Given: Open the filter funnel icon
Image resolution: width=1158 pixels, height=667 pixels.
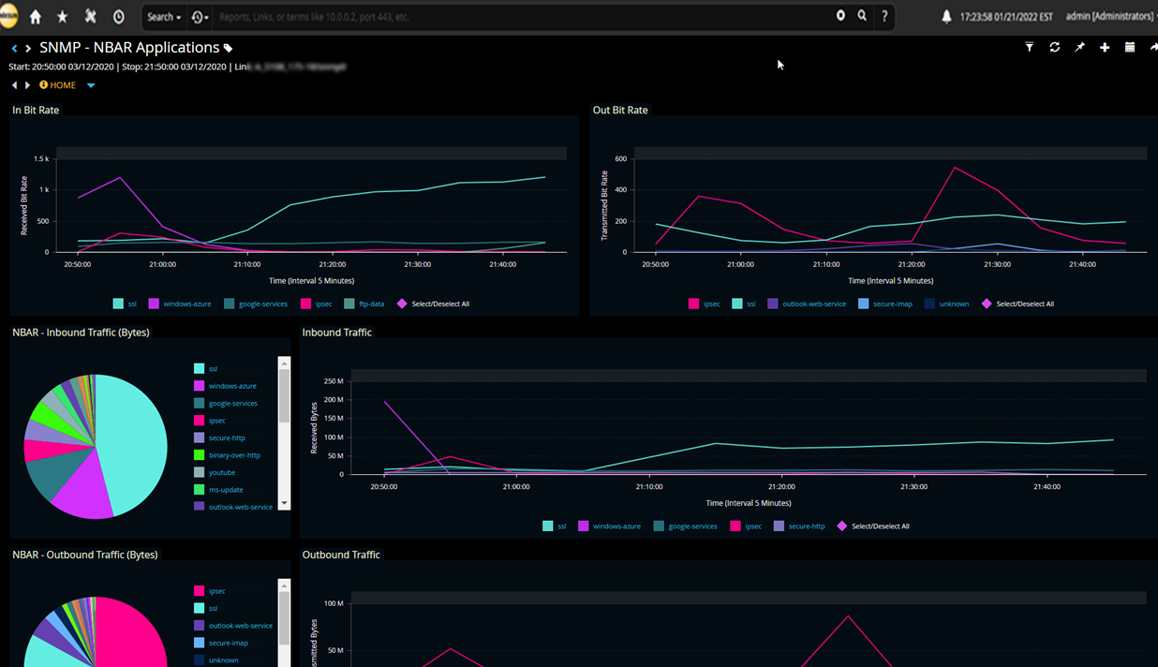Looking at the screenshot, I should pos(1030,48).
